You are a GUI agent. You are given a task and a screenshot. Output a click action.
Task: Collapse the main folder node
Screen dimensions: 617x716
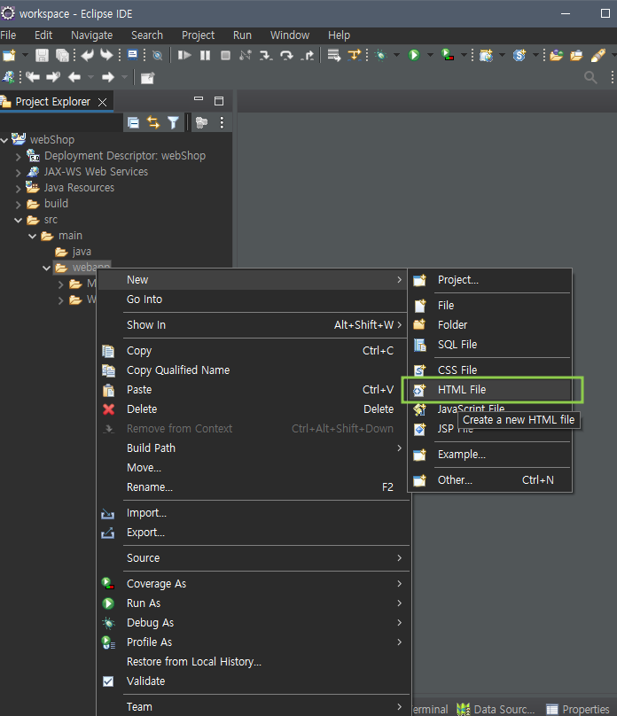pos(33,236)
